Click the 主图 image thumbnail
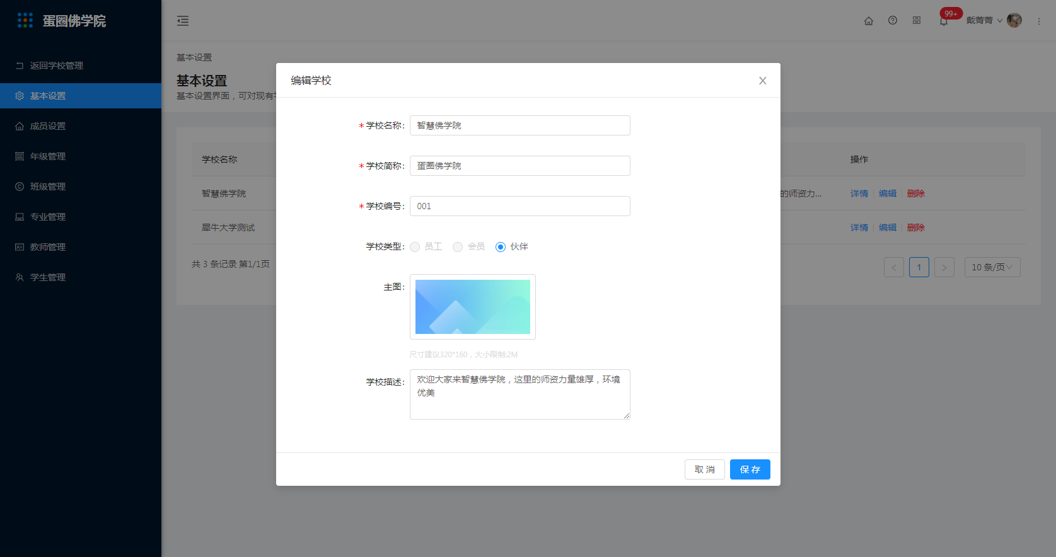 point(473,307)
